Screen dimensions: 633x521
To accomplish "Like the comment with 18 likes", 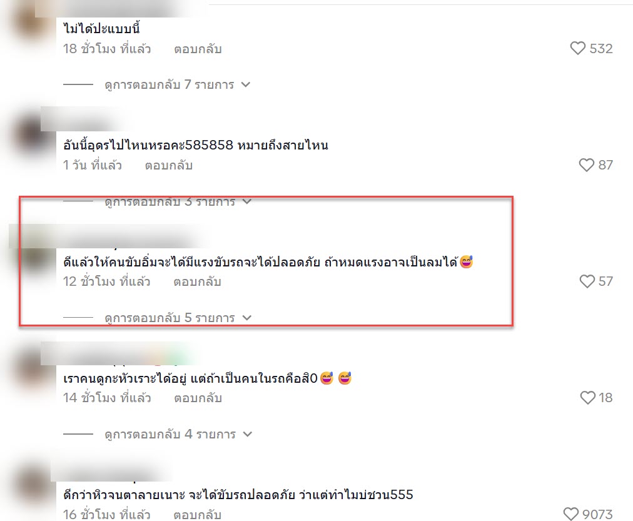I will pos(588,398).
